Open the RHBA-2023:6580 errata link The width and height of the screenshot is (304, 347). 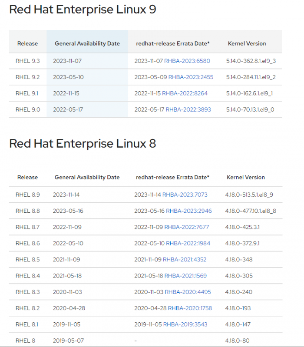[x=187, y=61]
